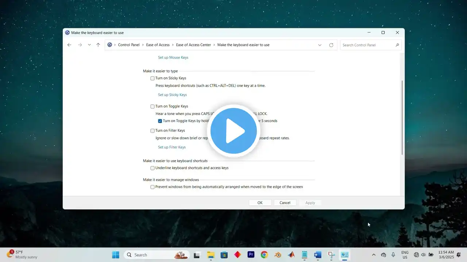Open MATLAB from the taskbar
Viewport: 467px width, 262px height.
(x=291, y=255)
